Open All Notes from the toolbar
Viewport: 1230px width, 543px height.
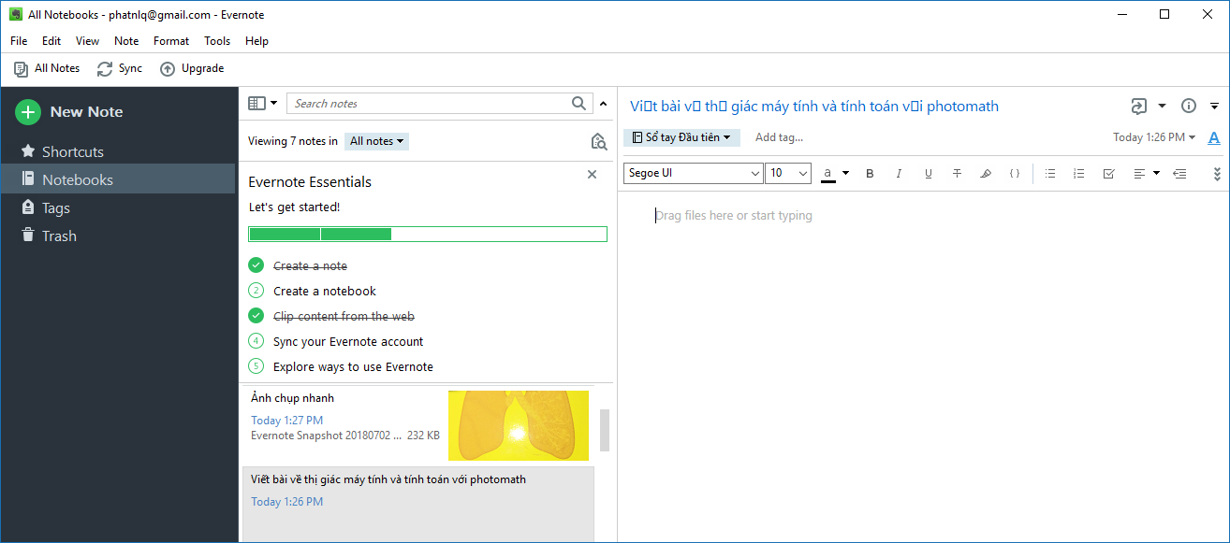click(47, 68)
